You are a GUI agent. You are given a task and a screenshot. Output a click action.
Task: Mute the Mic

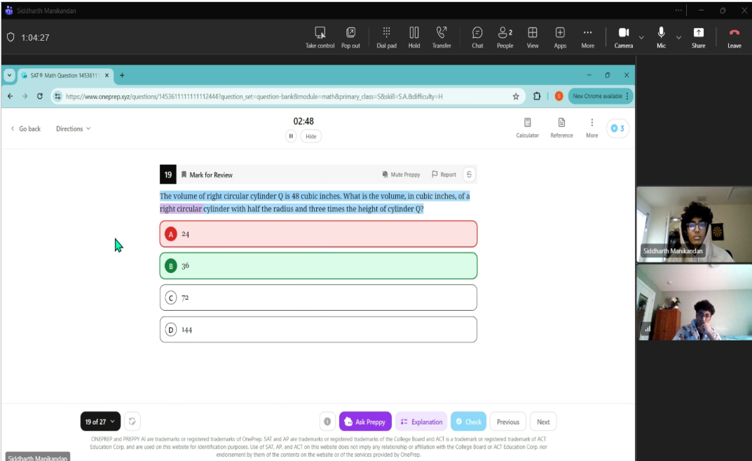click(662, 37)
